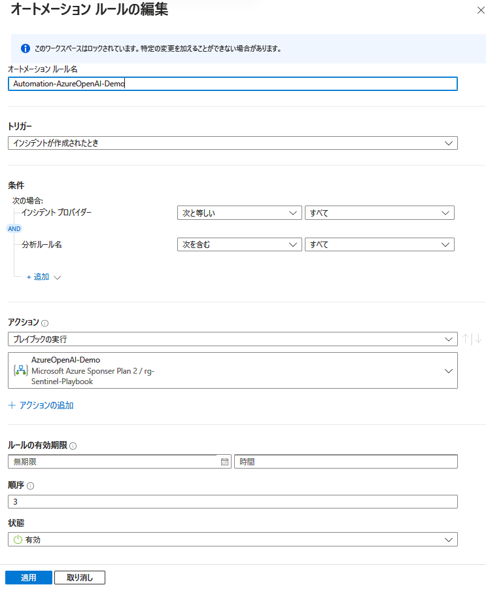This screenshot has height=589, width=486.
Task: Click the playbook icon beside AzureOpenAI-Demo
Action: (x=20, y=370)
